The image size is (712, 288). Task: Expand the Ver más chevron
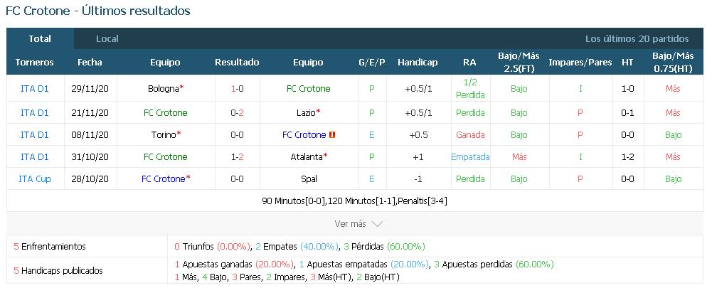(377, 224)
